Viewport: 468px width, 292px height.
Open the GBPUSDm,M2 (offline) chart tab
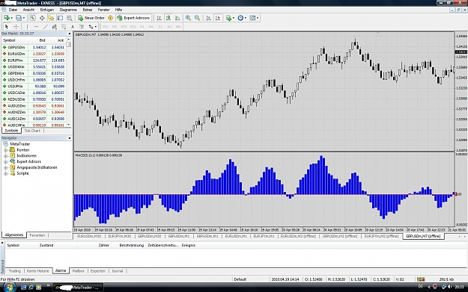point(340,236)
